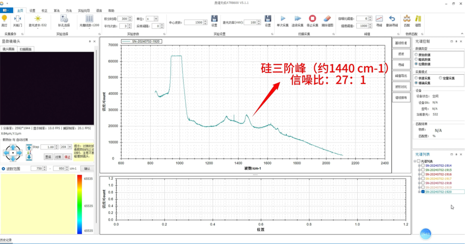
Task: Click the 对焦 autofocus button
Action: click(x=58, y=157)
